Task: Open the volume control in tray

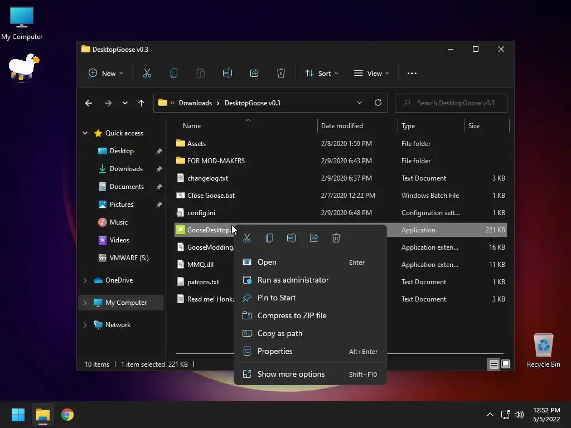Action: point(519,415)
